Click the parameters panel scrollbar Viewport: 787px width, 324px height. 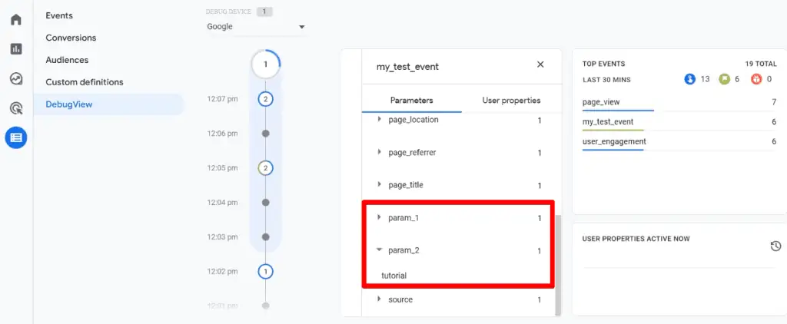click(x=558, y=264)
